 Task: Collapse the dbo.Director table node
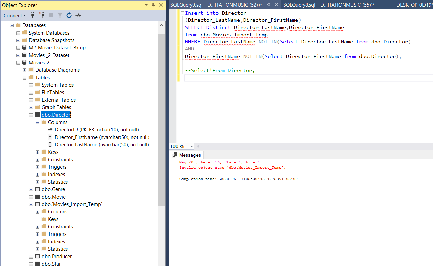click(x=31, y=115)
